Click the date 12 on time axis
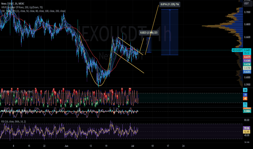This screenshot has height=149, width=253. (x=91, y=146)
